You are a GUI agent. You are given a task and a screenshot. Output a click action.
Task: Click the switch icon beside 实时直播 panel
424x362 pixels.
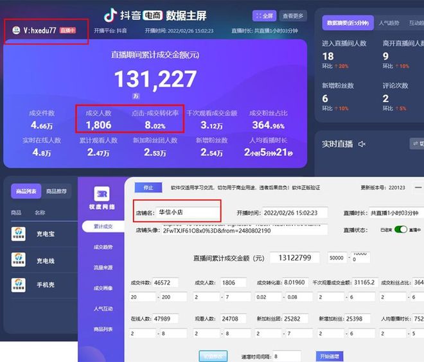click(x=416, y=144)
